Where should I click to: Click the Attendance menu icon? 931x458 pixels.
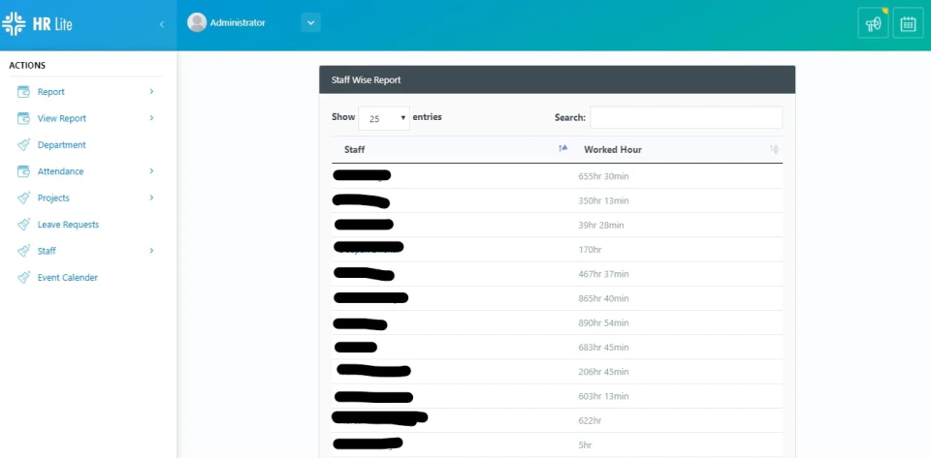(23, 171)
